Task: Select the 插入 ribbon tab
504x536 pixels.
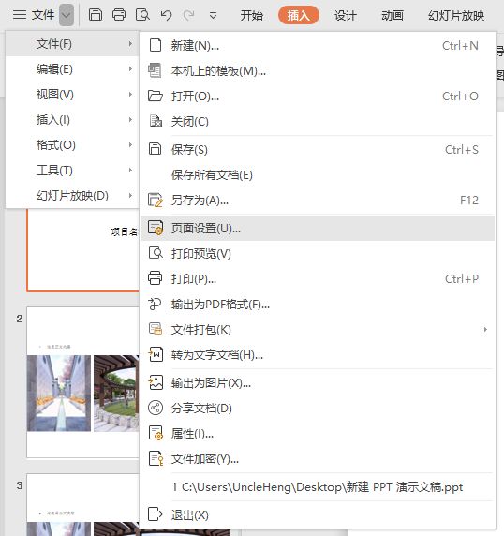Action: click(299, 15)
